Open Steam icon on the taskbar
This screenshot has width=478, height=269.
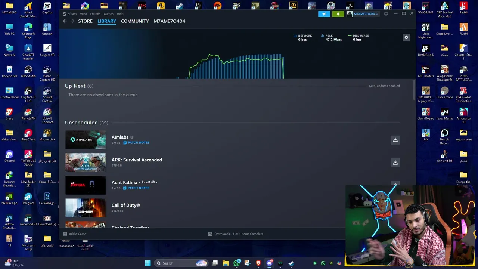pos(291,263)
